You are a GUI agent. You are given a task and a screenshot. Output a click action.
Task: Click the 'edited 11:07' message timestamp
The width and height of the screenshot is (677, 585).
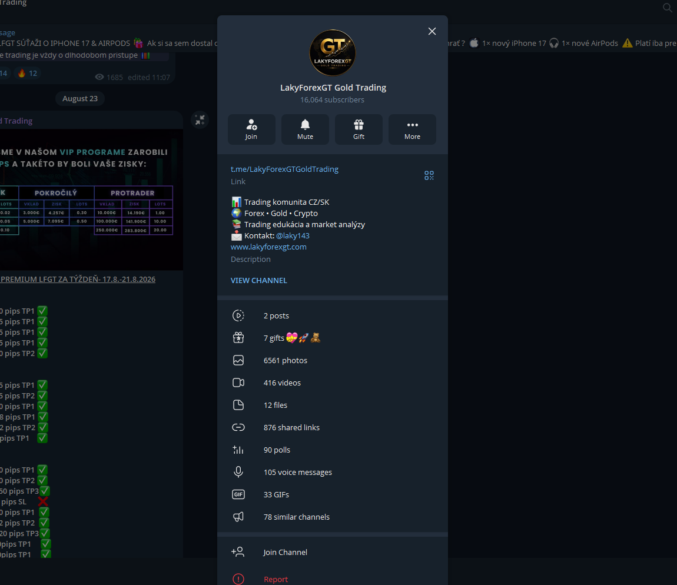148,77
